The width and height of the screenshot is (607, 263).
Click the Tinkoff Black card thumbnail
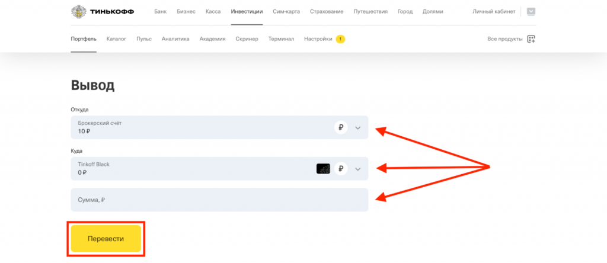pos(323,169)
